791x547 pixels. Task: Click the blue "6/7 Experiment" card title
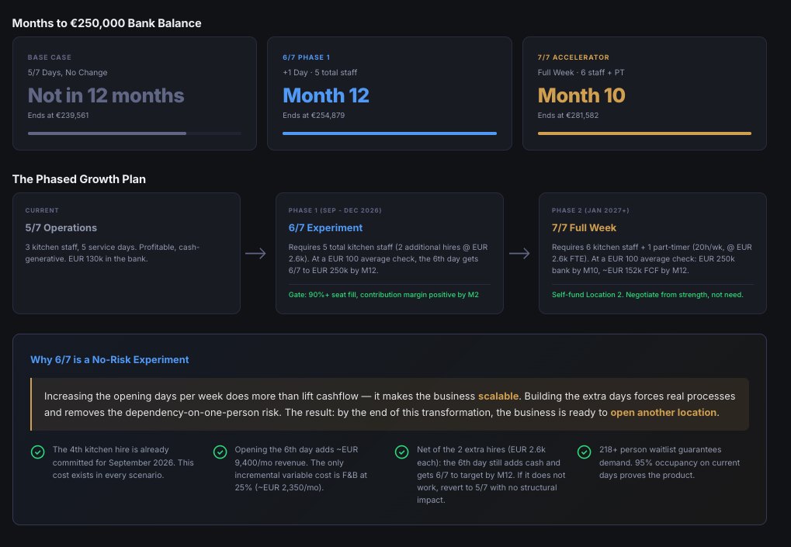coord(325,228)
